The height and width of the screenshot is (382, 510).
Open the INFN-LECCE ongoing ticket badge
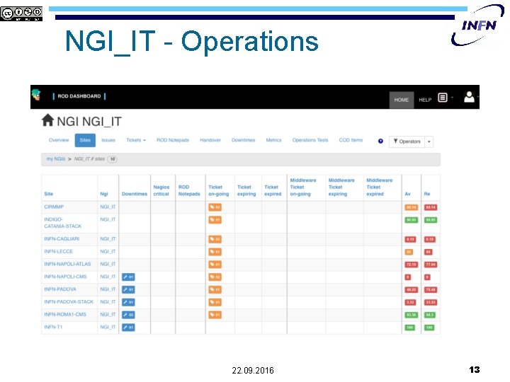point(215,252)
